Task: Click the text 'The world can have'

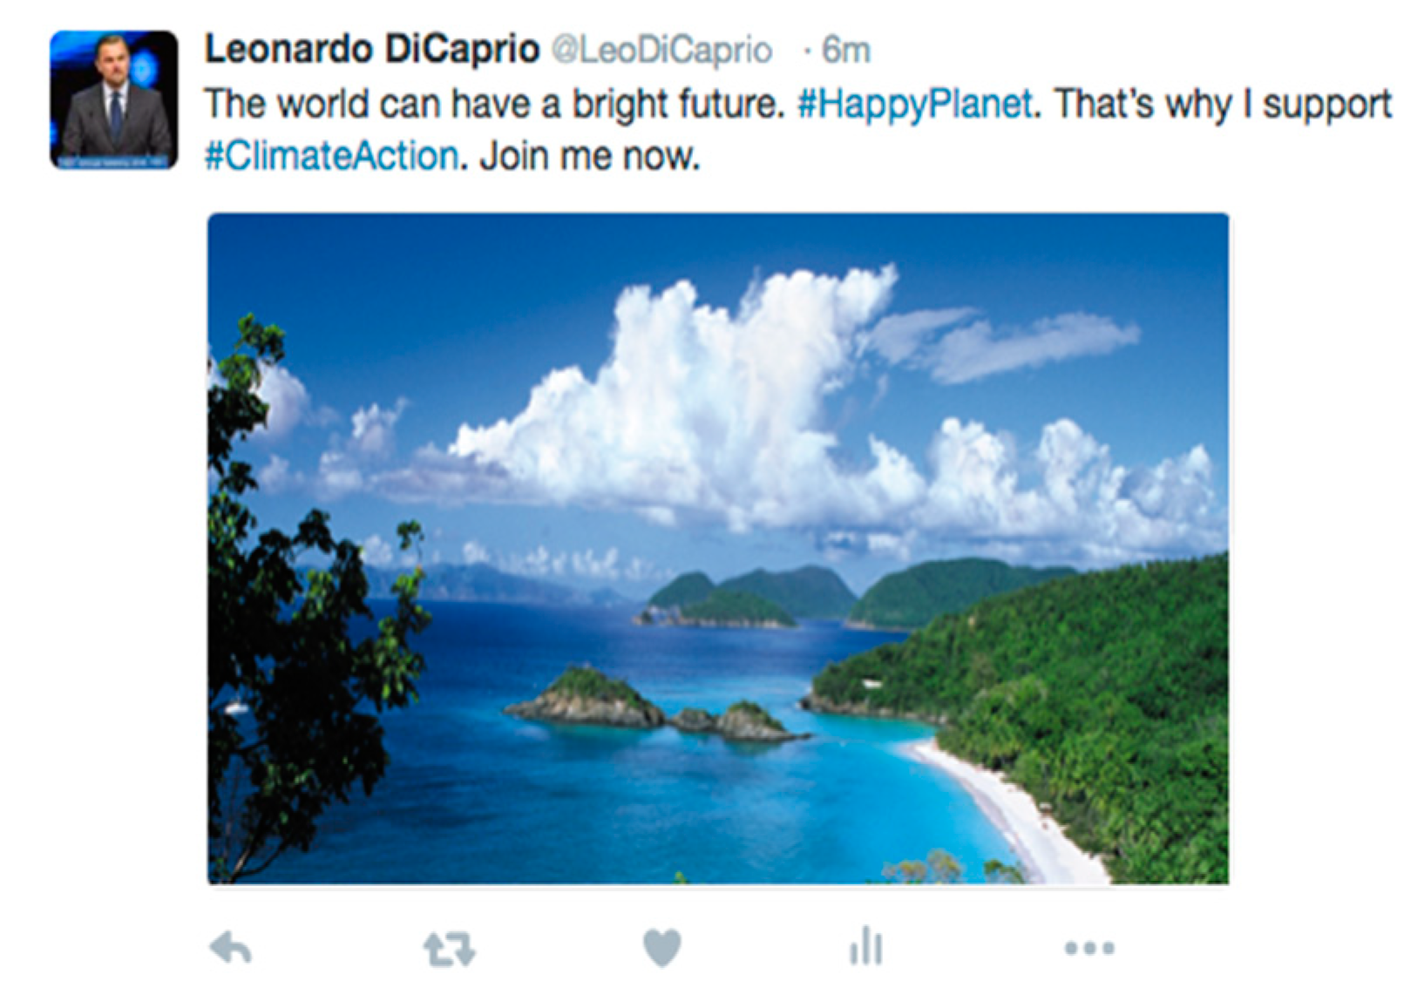Action: (367, 105)
